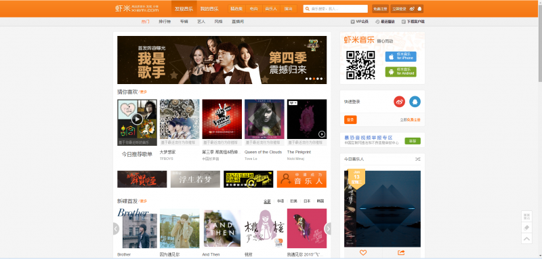Filter new releases by 韩国

pyautogui.click(x=320, y=201)
